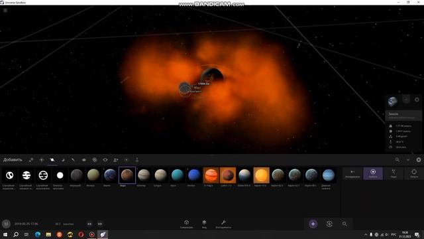
Task: Open search in the Add panel header
Action: pyautogui.click(x=397, y=160)
